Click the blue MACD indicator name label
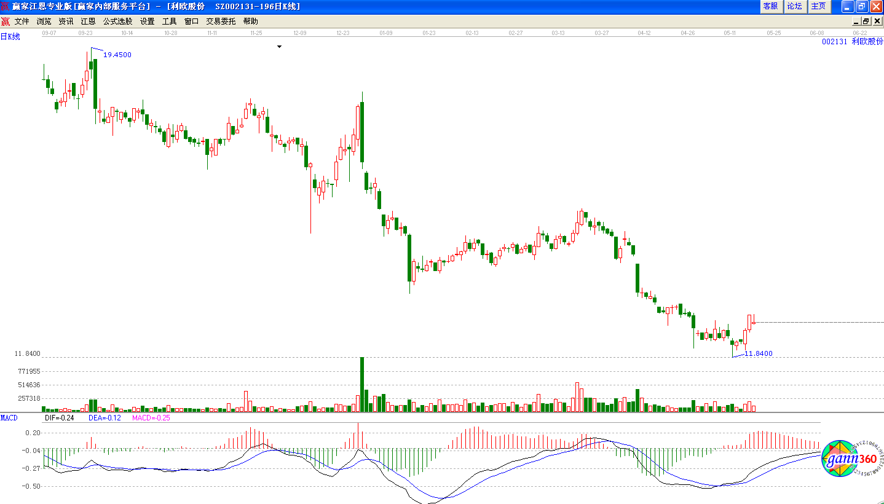The image size is (884, 504). 9,418
